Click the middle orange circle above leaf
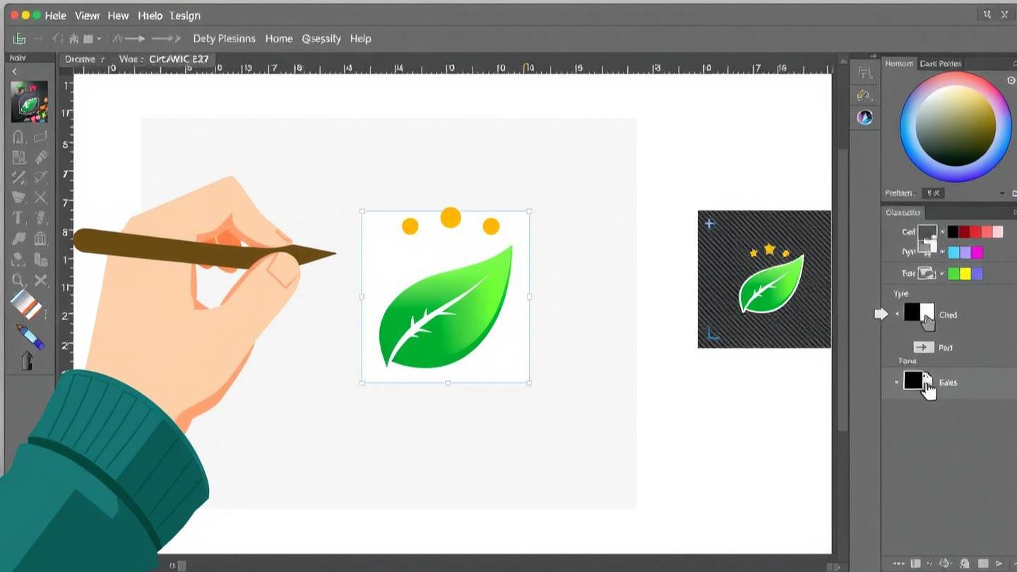The height and width of the screenshot is (572, 1017). 451,217
